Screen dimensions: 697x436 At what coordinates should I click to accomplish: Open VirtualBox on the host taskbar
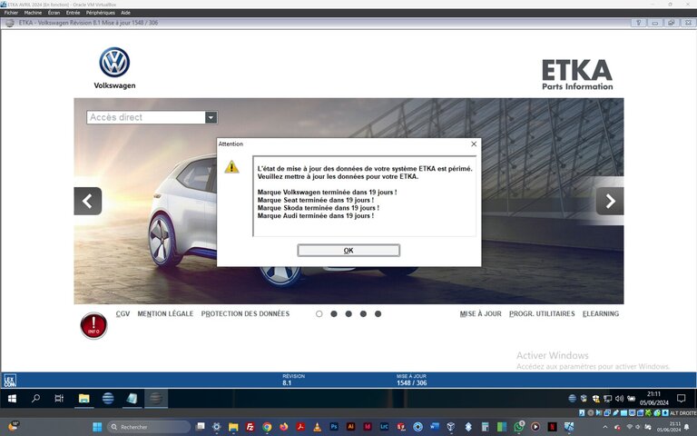tap(451, 427)
